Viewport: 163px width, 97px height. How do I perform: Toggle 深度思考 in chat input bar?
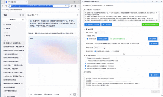coord(48,94)
